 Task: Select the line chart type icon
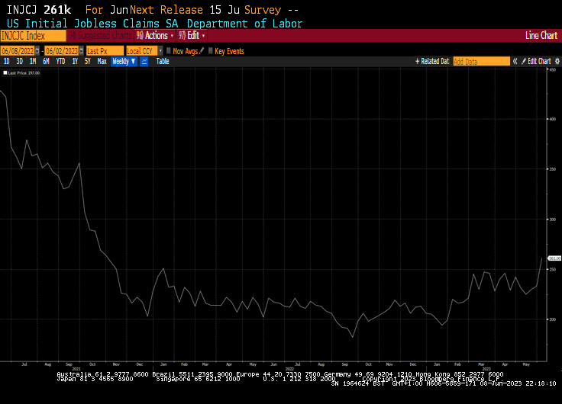(144, 61)
